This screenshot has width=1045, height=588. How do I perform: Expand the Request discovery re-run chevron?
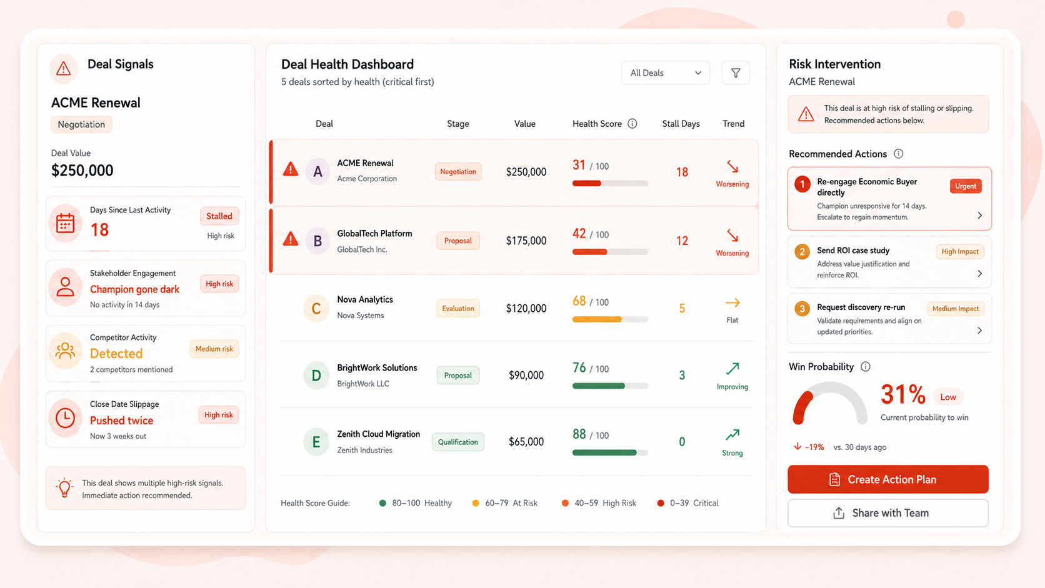[979, 331]
